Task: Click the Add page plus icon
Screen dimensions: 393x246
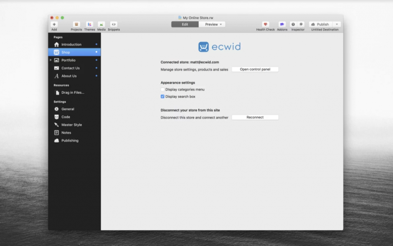Action: point(54,24)
